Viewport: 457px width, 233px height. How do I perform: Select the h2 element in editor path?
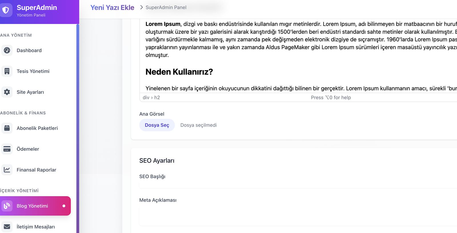(157, 98)
